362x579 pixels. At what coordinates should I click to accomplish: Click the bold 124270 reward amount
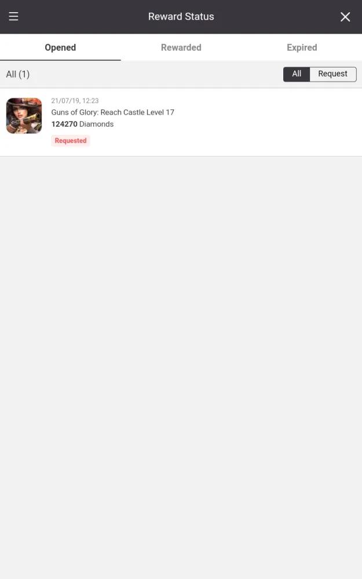tap(64, 124)
